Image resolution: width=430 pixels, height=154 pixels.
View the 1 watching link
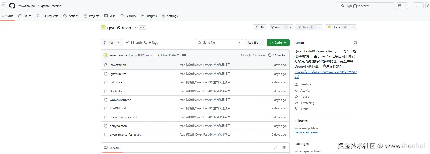tap(305, 103)
